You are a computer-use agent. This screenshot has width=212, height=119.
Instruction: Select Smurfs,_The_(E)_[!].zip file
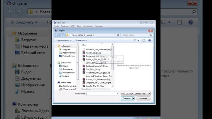coord(93,86)
